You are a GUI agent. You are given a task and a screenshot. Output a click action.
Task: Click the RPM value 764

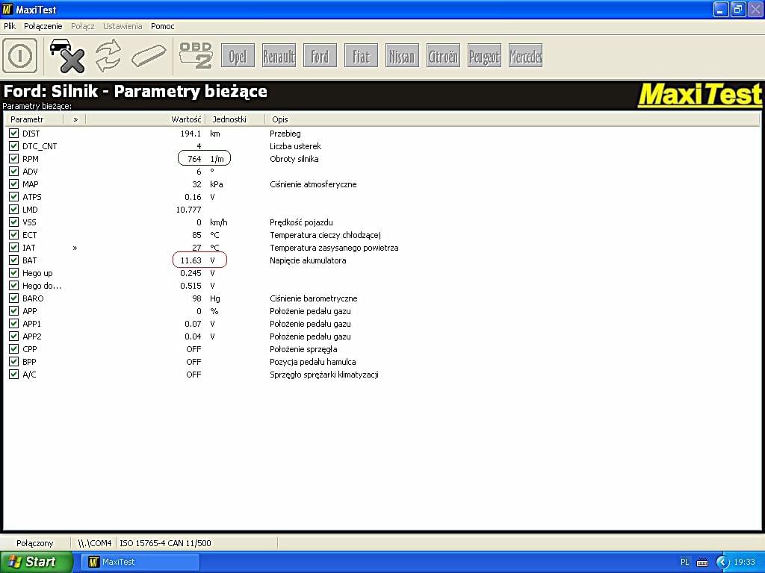tap(194, 160)
